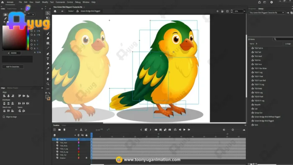Screen dimensions: 293x165
Task: Select the Asset Warp pin tool
Action: [x=48, y=73]
